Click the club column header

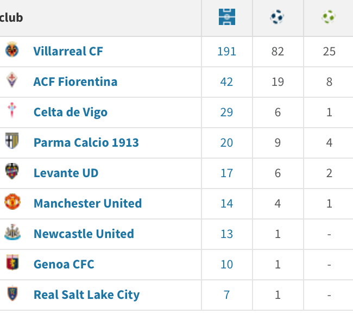(x=11, y=17)
